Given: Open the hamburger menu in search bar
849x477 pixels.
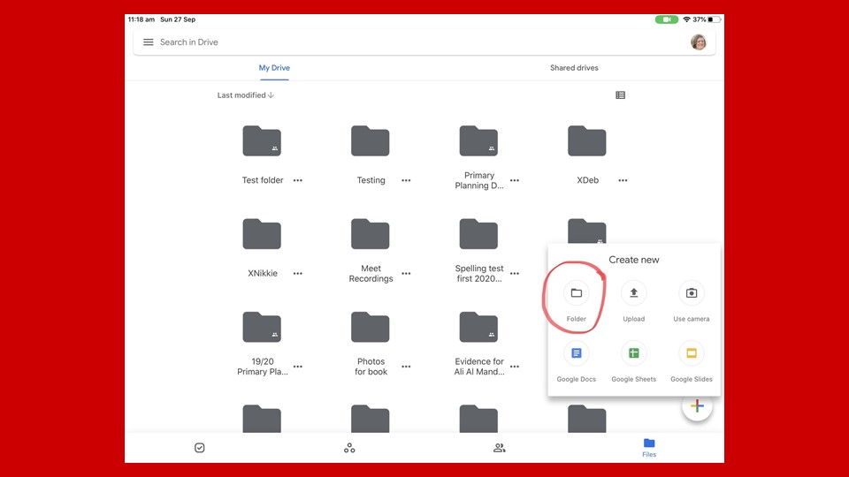Looking at the screenshot, I should point(149,42).
